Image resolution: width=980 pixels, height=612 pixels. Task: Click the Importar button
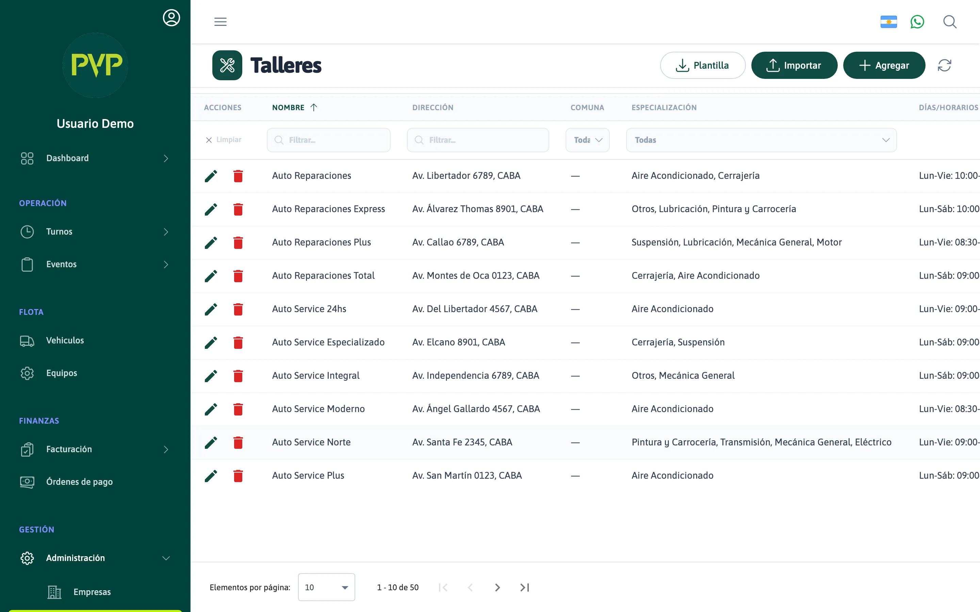click(794, 65)
